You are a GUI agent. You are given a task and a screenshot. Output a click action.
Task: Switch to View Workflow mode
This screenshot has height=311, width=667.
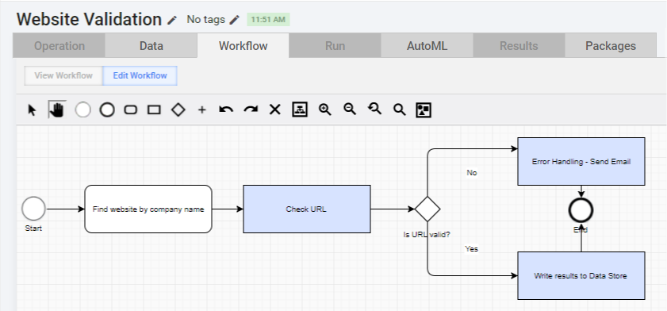pyautogui.click(x=63, y=75)
